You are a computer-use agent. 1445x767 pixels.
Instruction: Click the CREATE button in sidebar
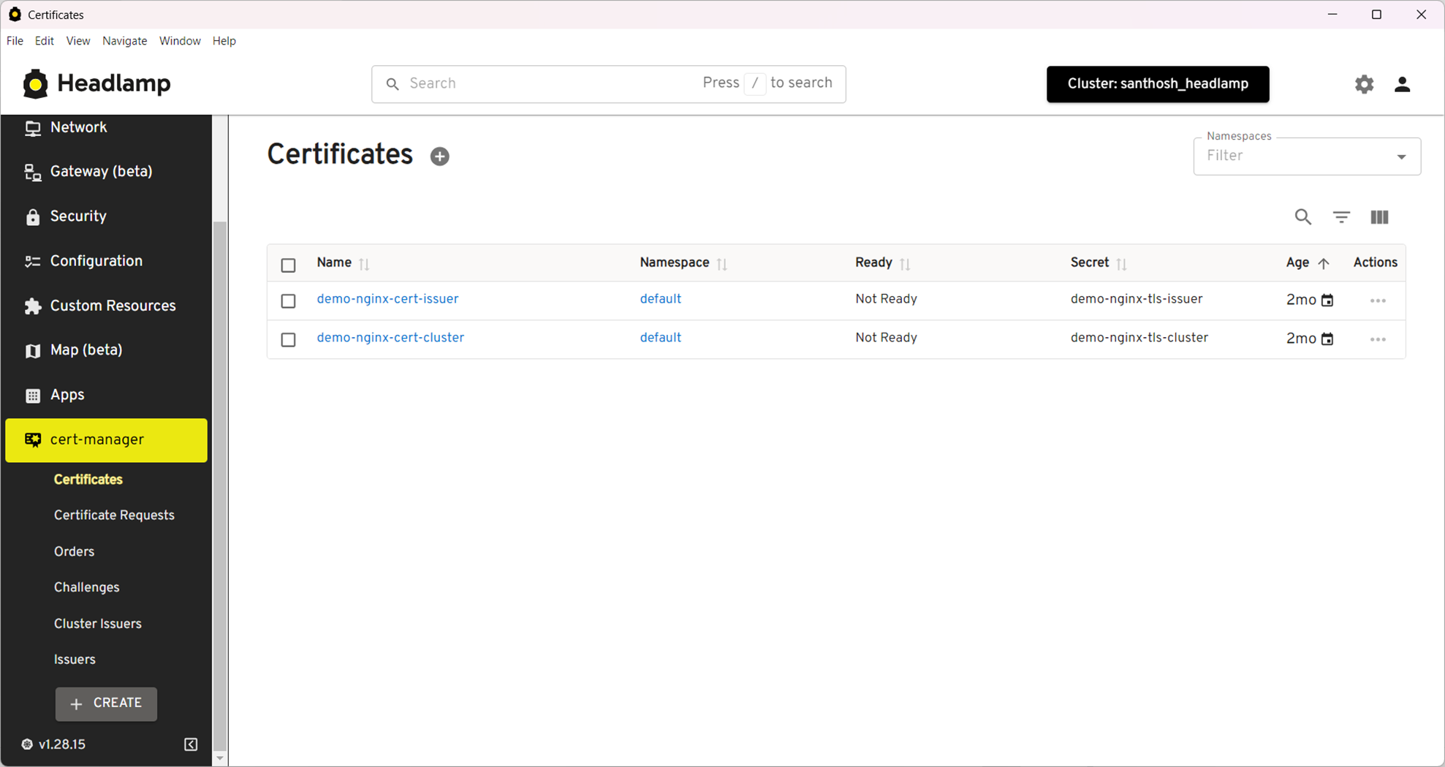tap(106, 703)
